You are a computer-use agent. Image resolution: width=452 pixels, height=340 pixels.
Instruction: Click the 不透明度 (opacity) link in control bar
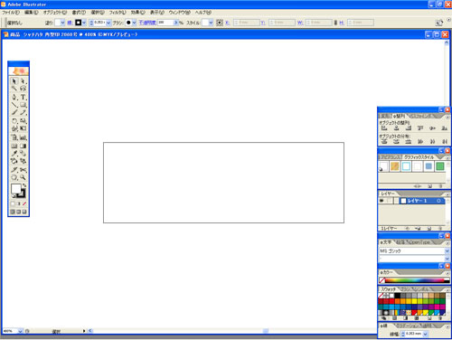click(147, 23)
